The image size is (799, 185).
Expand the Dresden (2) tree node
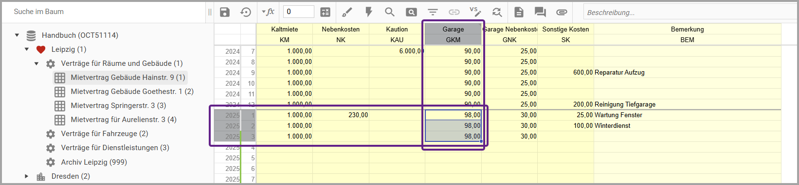pos(27,176)
